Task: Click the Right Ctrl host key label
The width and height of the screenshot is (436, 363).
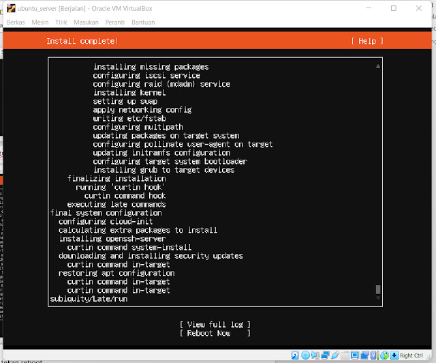Action: click(x=411, y=355)
